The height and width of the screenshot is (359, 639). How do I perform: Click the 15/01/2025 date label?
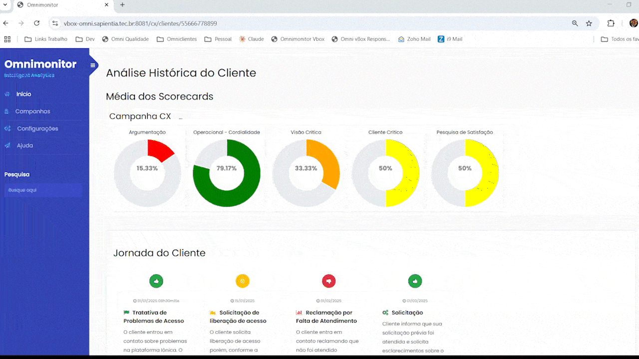point(243,301)
